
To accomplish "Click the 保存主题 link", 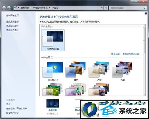I will (x=115, y=54).
